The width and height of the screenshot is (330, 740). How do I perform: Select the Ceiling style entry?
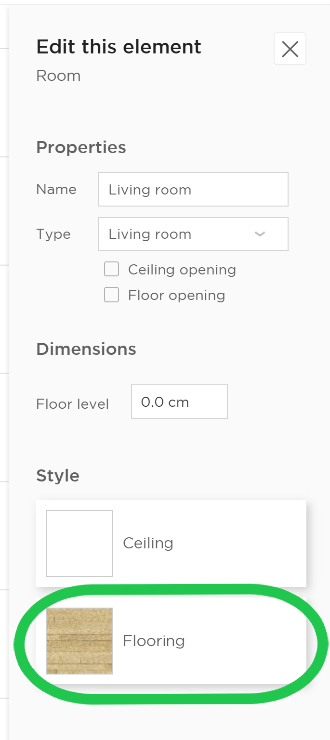click(171, 543)
